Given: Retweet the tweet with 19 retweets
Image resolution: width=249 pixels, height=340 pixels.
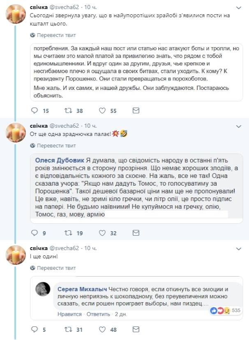Looking at the screenshot, I should pos(68,233).
